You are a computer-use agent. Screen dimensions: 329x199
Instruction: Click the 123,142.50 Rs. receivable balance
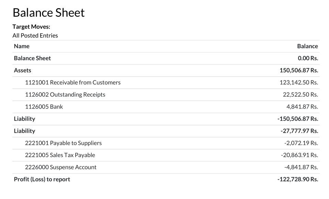point(299,82)
